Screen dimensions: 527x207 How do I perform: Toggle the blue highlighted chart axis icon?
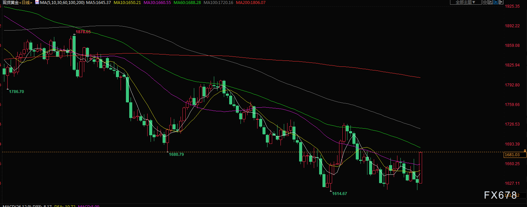tap(496, 2)
